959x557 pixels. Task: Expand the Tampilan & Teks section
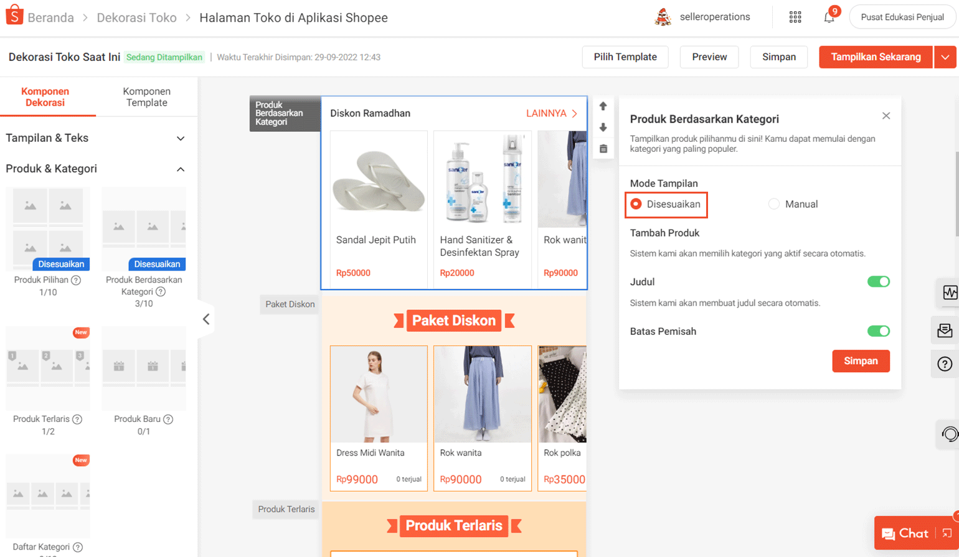[x=181, y=138]
